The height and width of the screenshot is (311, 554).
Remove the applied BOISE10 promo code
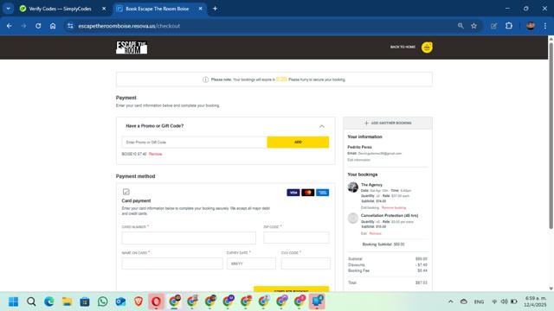point(155,154)
